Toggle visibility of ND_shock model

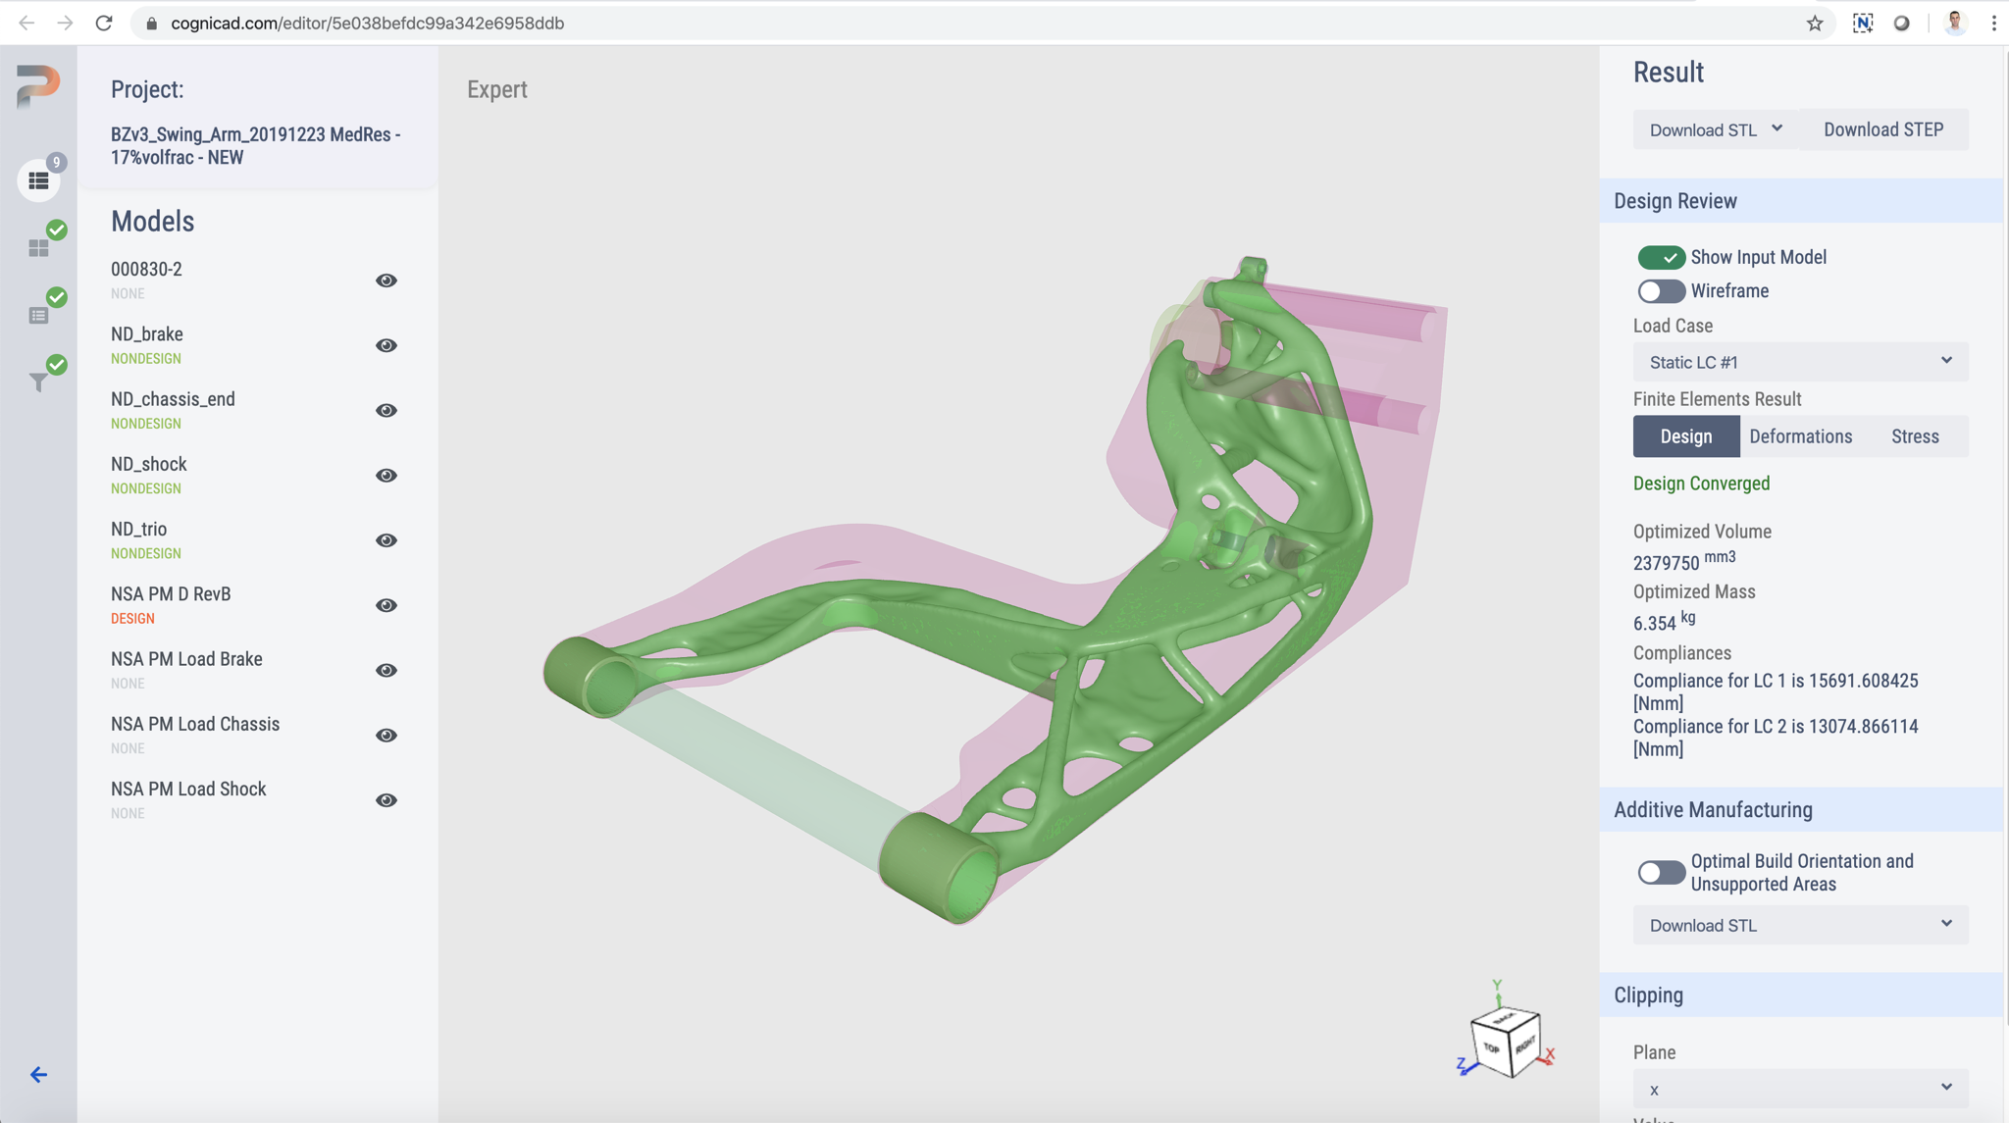coord(386,475)
